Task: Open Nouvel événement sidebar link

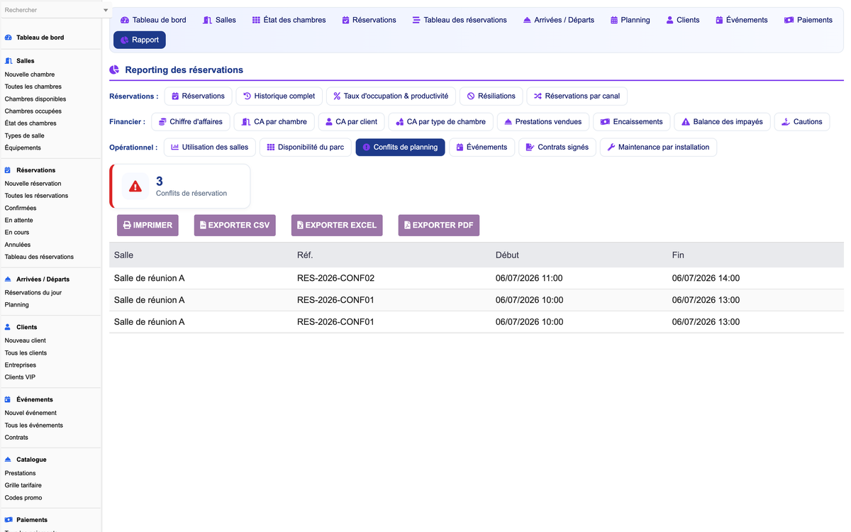Action: coord(30,413)
